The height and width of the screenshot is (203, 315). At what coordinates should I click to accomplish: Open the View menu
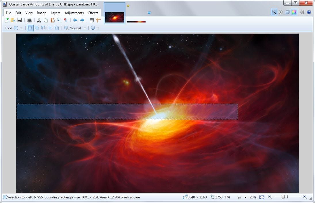(x=29, y=13)
